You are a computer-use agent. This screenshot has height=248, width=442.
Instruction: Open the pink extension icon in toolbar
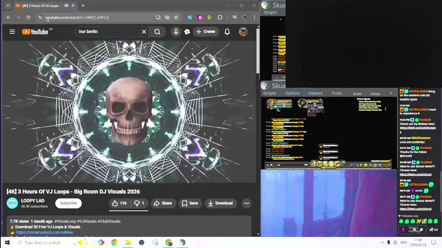point(200,17)
